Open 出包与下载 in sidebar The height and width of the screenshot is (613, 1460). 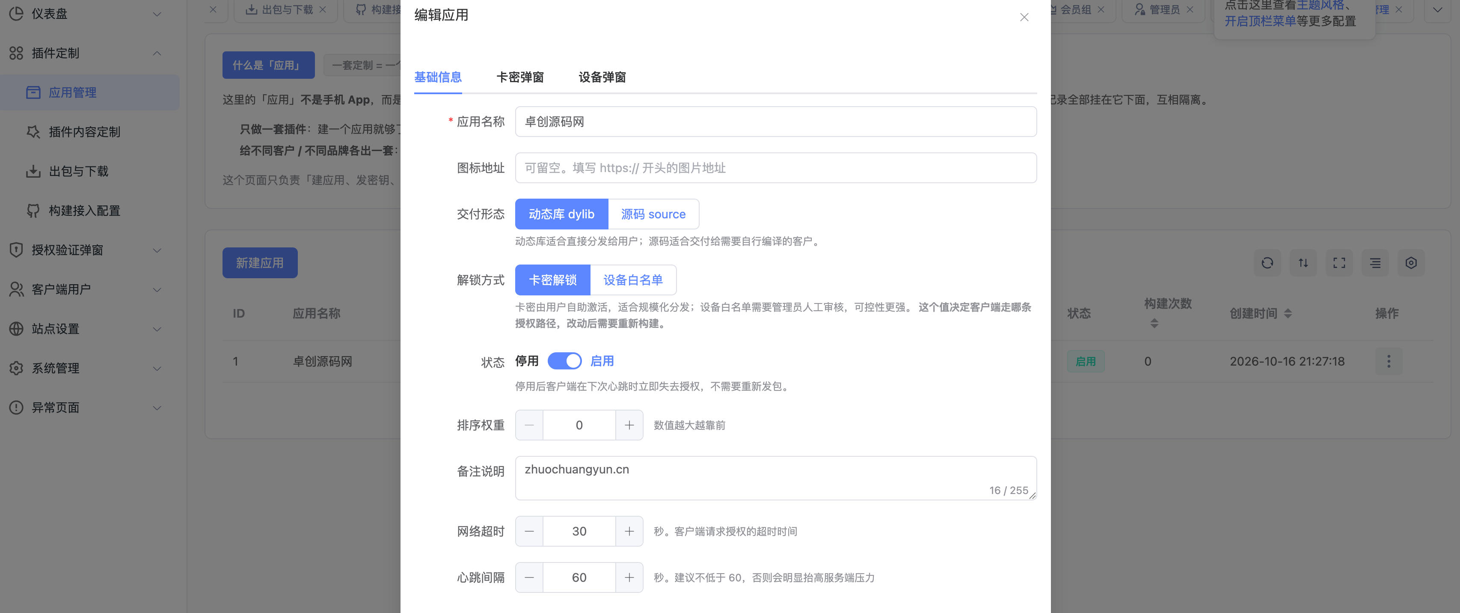(x=89, y=171)
